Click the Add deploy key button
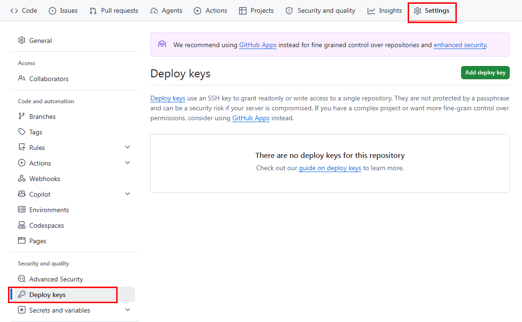522x322 pixels. (x=485, y=73)
